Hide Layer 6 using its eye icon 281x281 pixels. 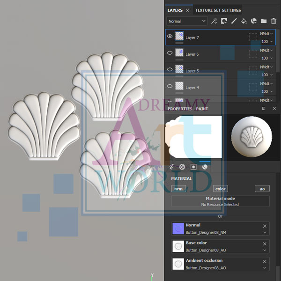170,53
